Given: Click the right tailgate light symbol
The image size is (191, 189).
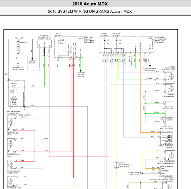Looking at the screenshot, I should (x=11, y=143).
